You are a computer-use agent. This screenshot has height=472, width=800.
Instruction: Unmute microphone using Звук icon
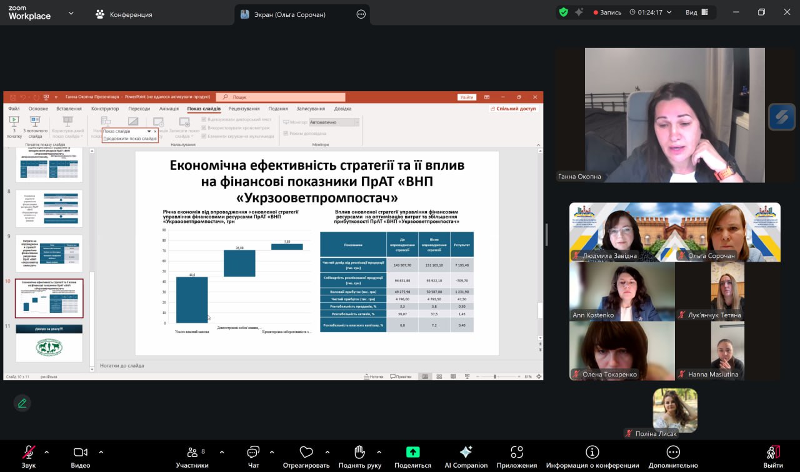pos(29,453)
